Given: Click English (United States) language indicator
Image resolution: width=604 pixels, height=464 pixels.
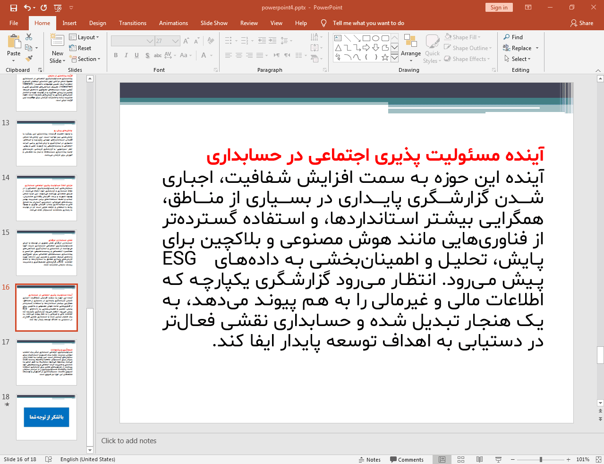Looking at the screenshot, I should point(88,459).
